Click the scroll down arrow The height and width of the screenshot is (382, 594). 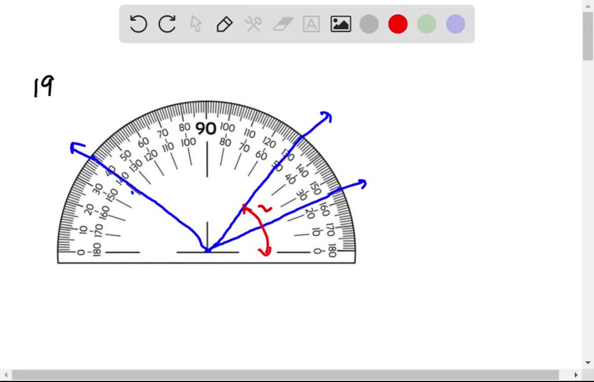(x=588, y=363)
